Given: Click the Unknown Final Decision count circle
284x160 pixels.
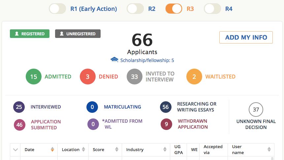Looking at the screenshot, I should pos(256,110).
